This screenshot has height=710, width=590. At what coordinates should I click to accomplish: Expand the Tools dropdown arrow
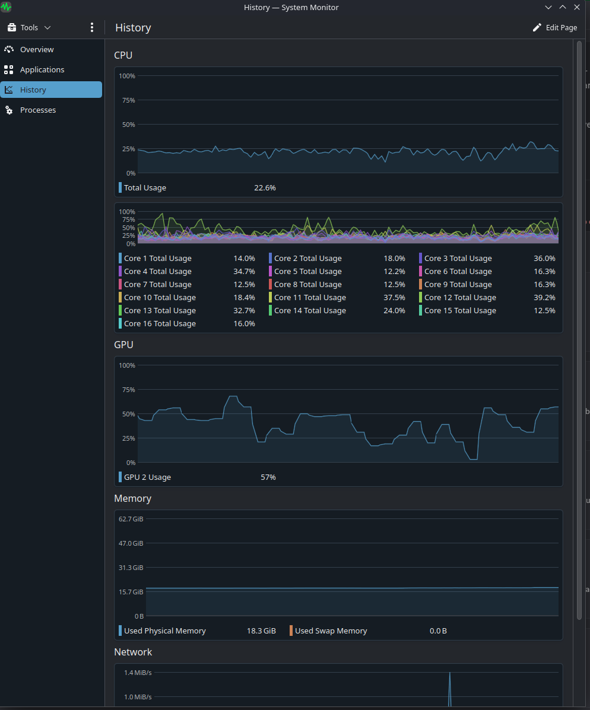[47, 27]
